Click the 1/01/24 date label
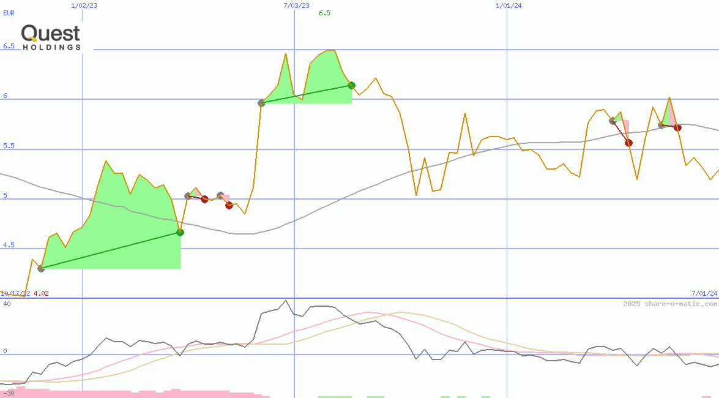This screenshot has width=719, height=398. click(509, 6)
